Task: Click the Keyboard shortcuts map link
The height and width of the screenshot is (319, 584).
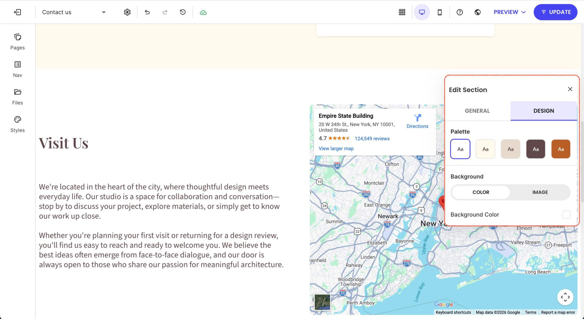Action: pyautogui.click(x=453, y=312)
